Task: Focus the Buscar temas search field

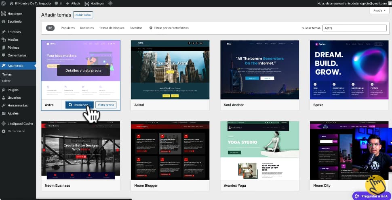Action: tap(354, 28)
